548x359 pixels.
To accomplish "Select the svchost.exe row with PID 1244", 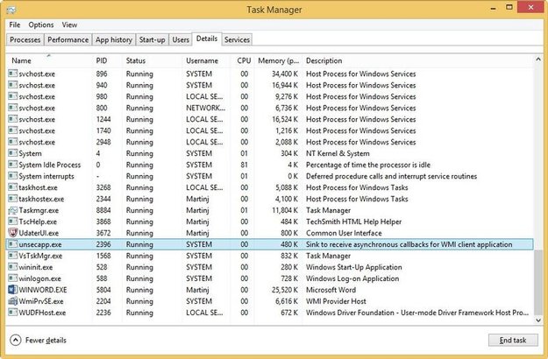I will pyautogui.click(x=271, y=119).
